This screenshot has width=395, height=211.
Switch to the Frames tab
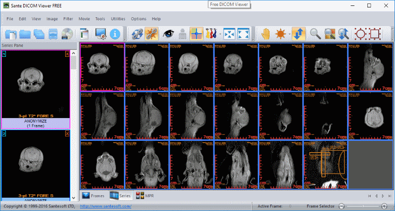point(93,196)
